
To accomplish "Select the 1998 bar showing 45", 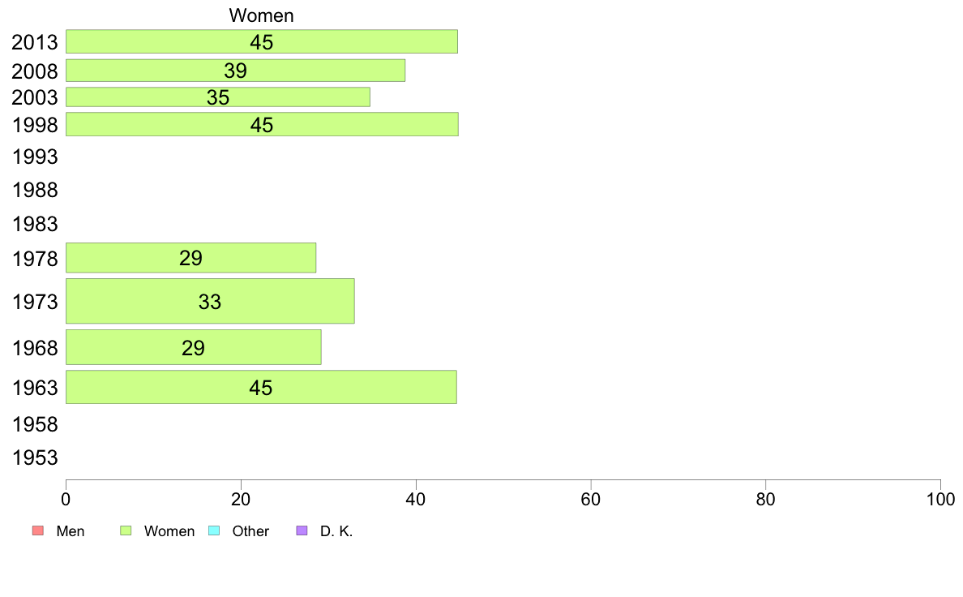I will click(263, 124).
